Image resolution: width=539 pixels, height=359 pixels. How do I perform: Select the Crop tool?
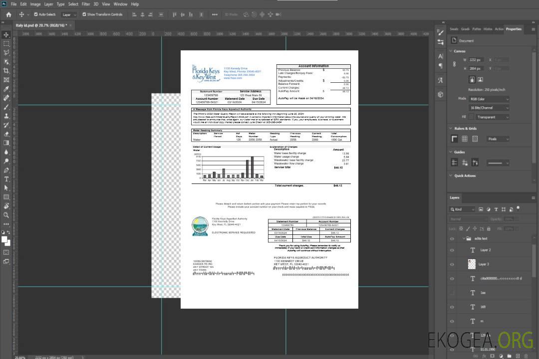pyautogui.click(x=6, y=71)
